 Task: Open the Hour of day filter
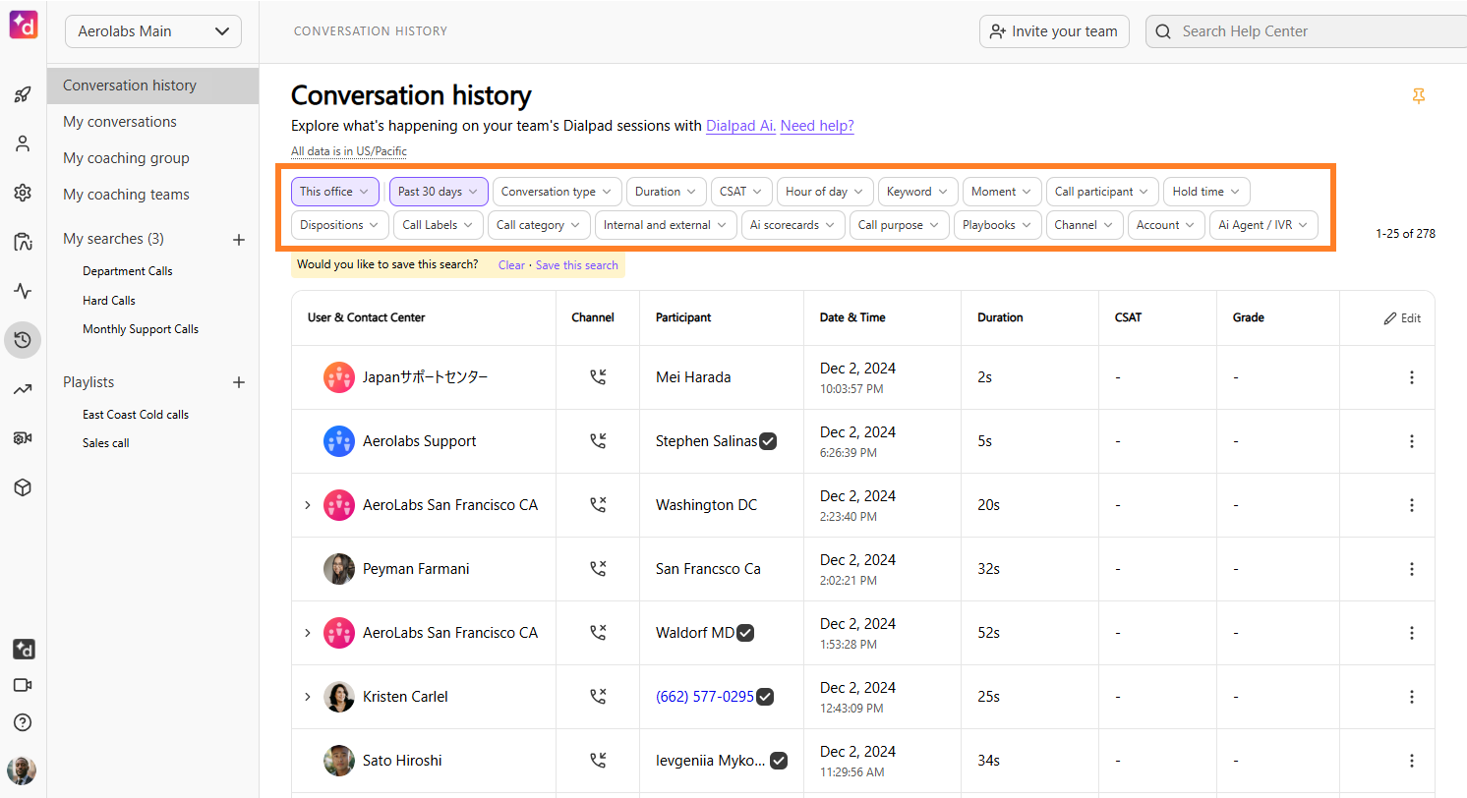click(x=825, y=192)
